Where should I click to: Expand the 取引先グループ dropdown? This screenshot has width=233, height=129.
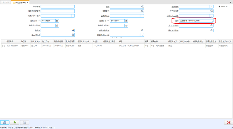pyautogui.click(x=142, y=35)
